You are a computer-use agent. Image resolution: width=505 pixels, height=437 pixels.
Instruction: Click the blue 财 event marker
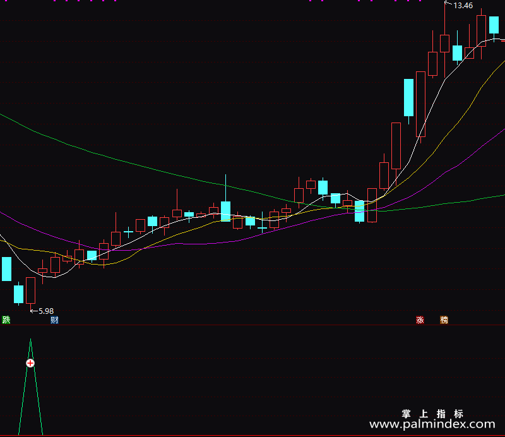tap(54, 320)
